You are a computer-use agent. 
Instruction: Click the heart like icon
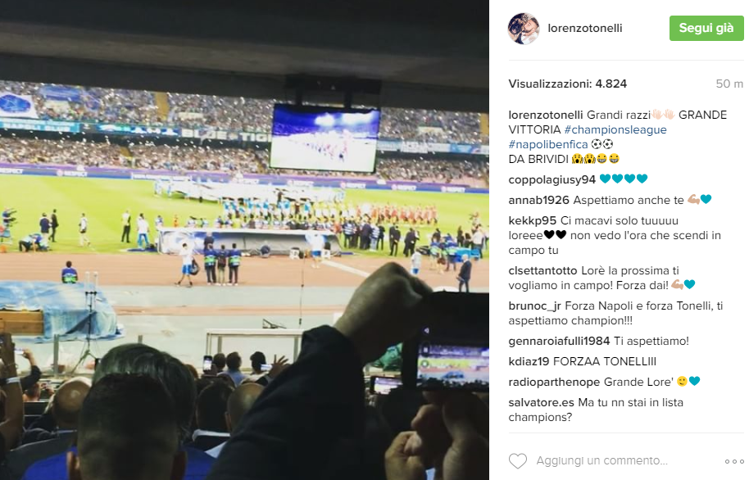pos(517,461)
